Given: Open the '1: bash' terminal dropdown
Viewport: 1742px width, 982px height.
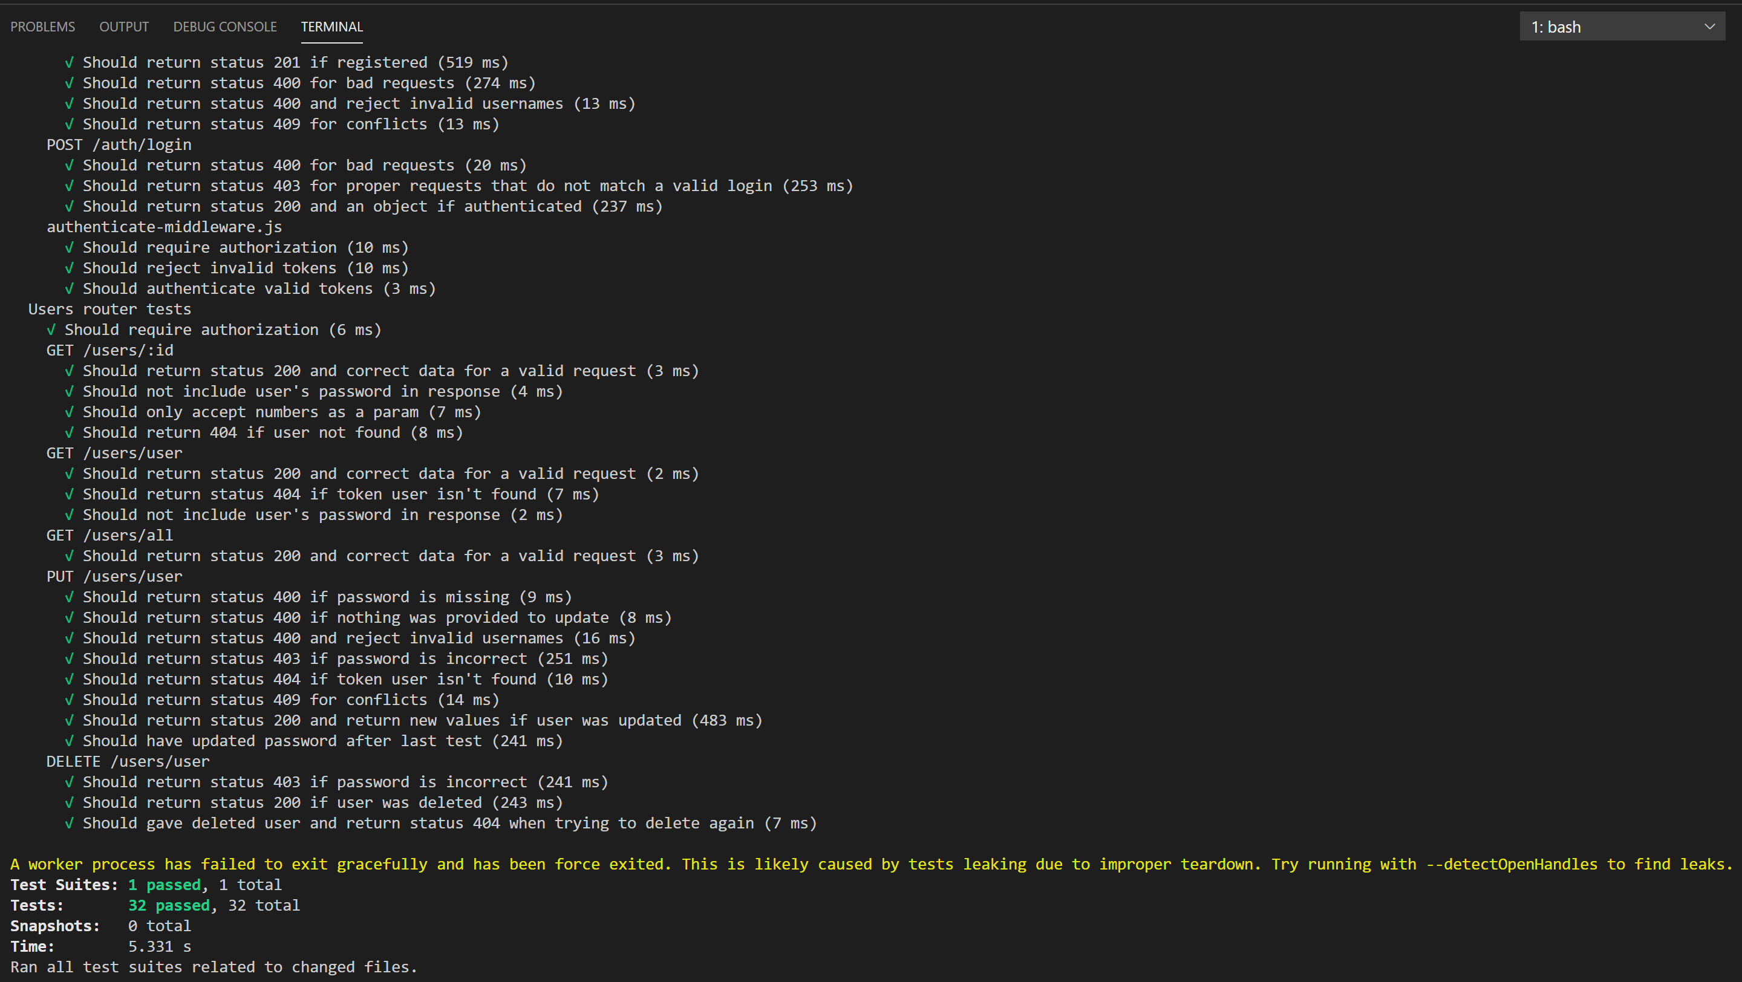Looking at the screenshot, I should (x=1622, y=27).
